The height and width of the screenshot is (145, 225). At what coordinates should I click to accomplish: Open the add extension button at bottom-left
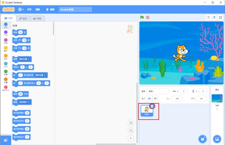pyautogui.click(x=5, y=140)
